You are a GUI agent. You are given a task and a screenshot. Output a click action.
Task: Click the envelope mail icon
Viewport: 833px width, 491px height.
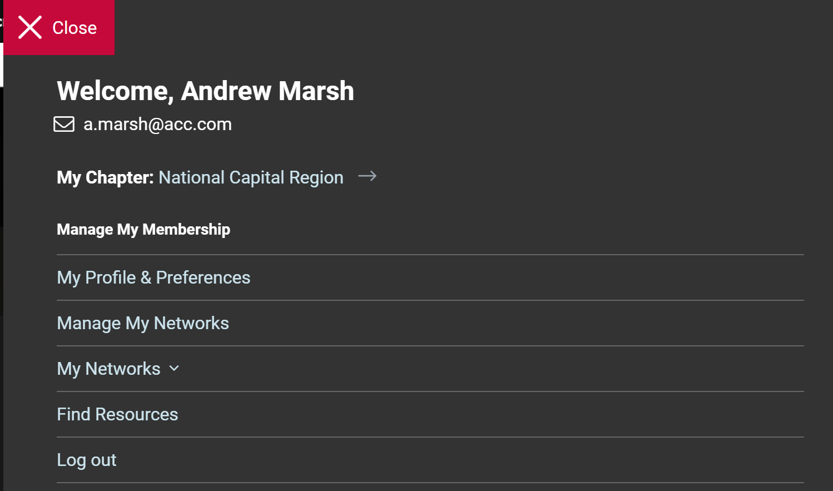coord(64,124)
